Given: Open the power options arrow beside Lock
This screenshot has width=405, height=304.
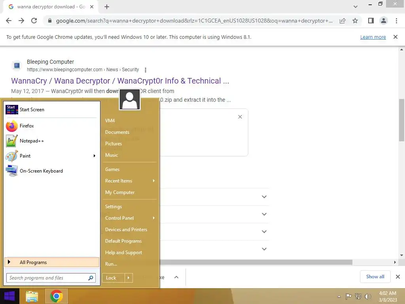Looking at the screenshot, I should click(129, 278).
